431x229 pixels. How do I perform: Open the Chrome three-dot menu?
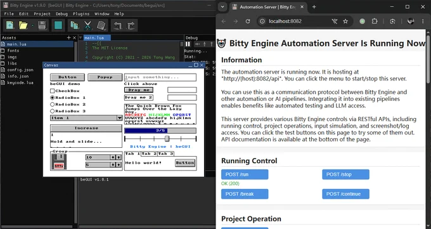(423, 21)
